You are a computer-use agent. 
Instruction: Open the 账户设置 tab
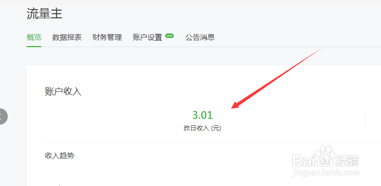[x=147, y=37]
